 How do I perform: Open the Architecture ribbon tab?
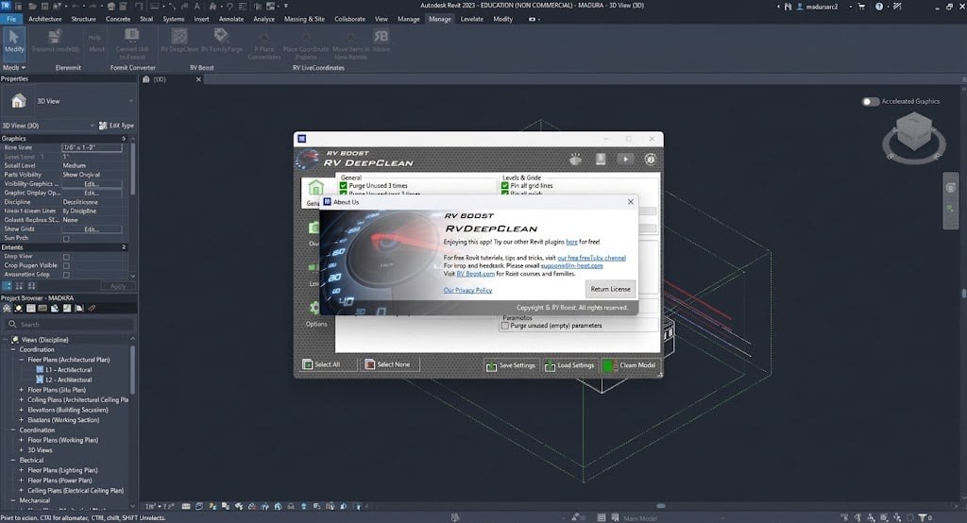[45, 19]
